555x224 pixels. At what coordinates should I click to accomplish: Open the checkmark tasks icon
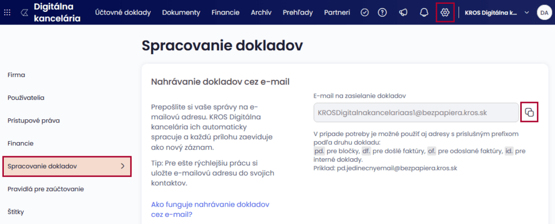[365, 12]
